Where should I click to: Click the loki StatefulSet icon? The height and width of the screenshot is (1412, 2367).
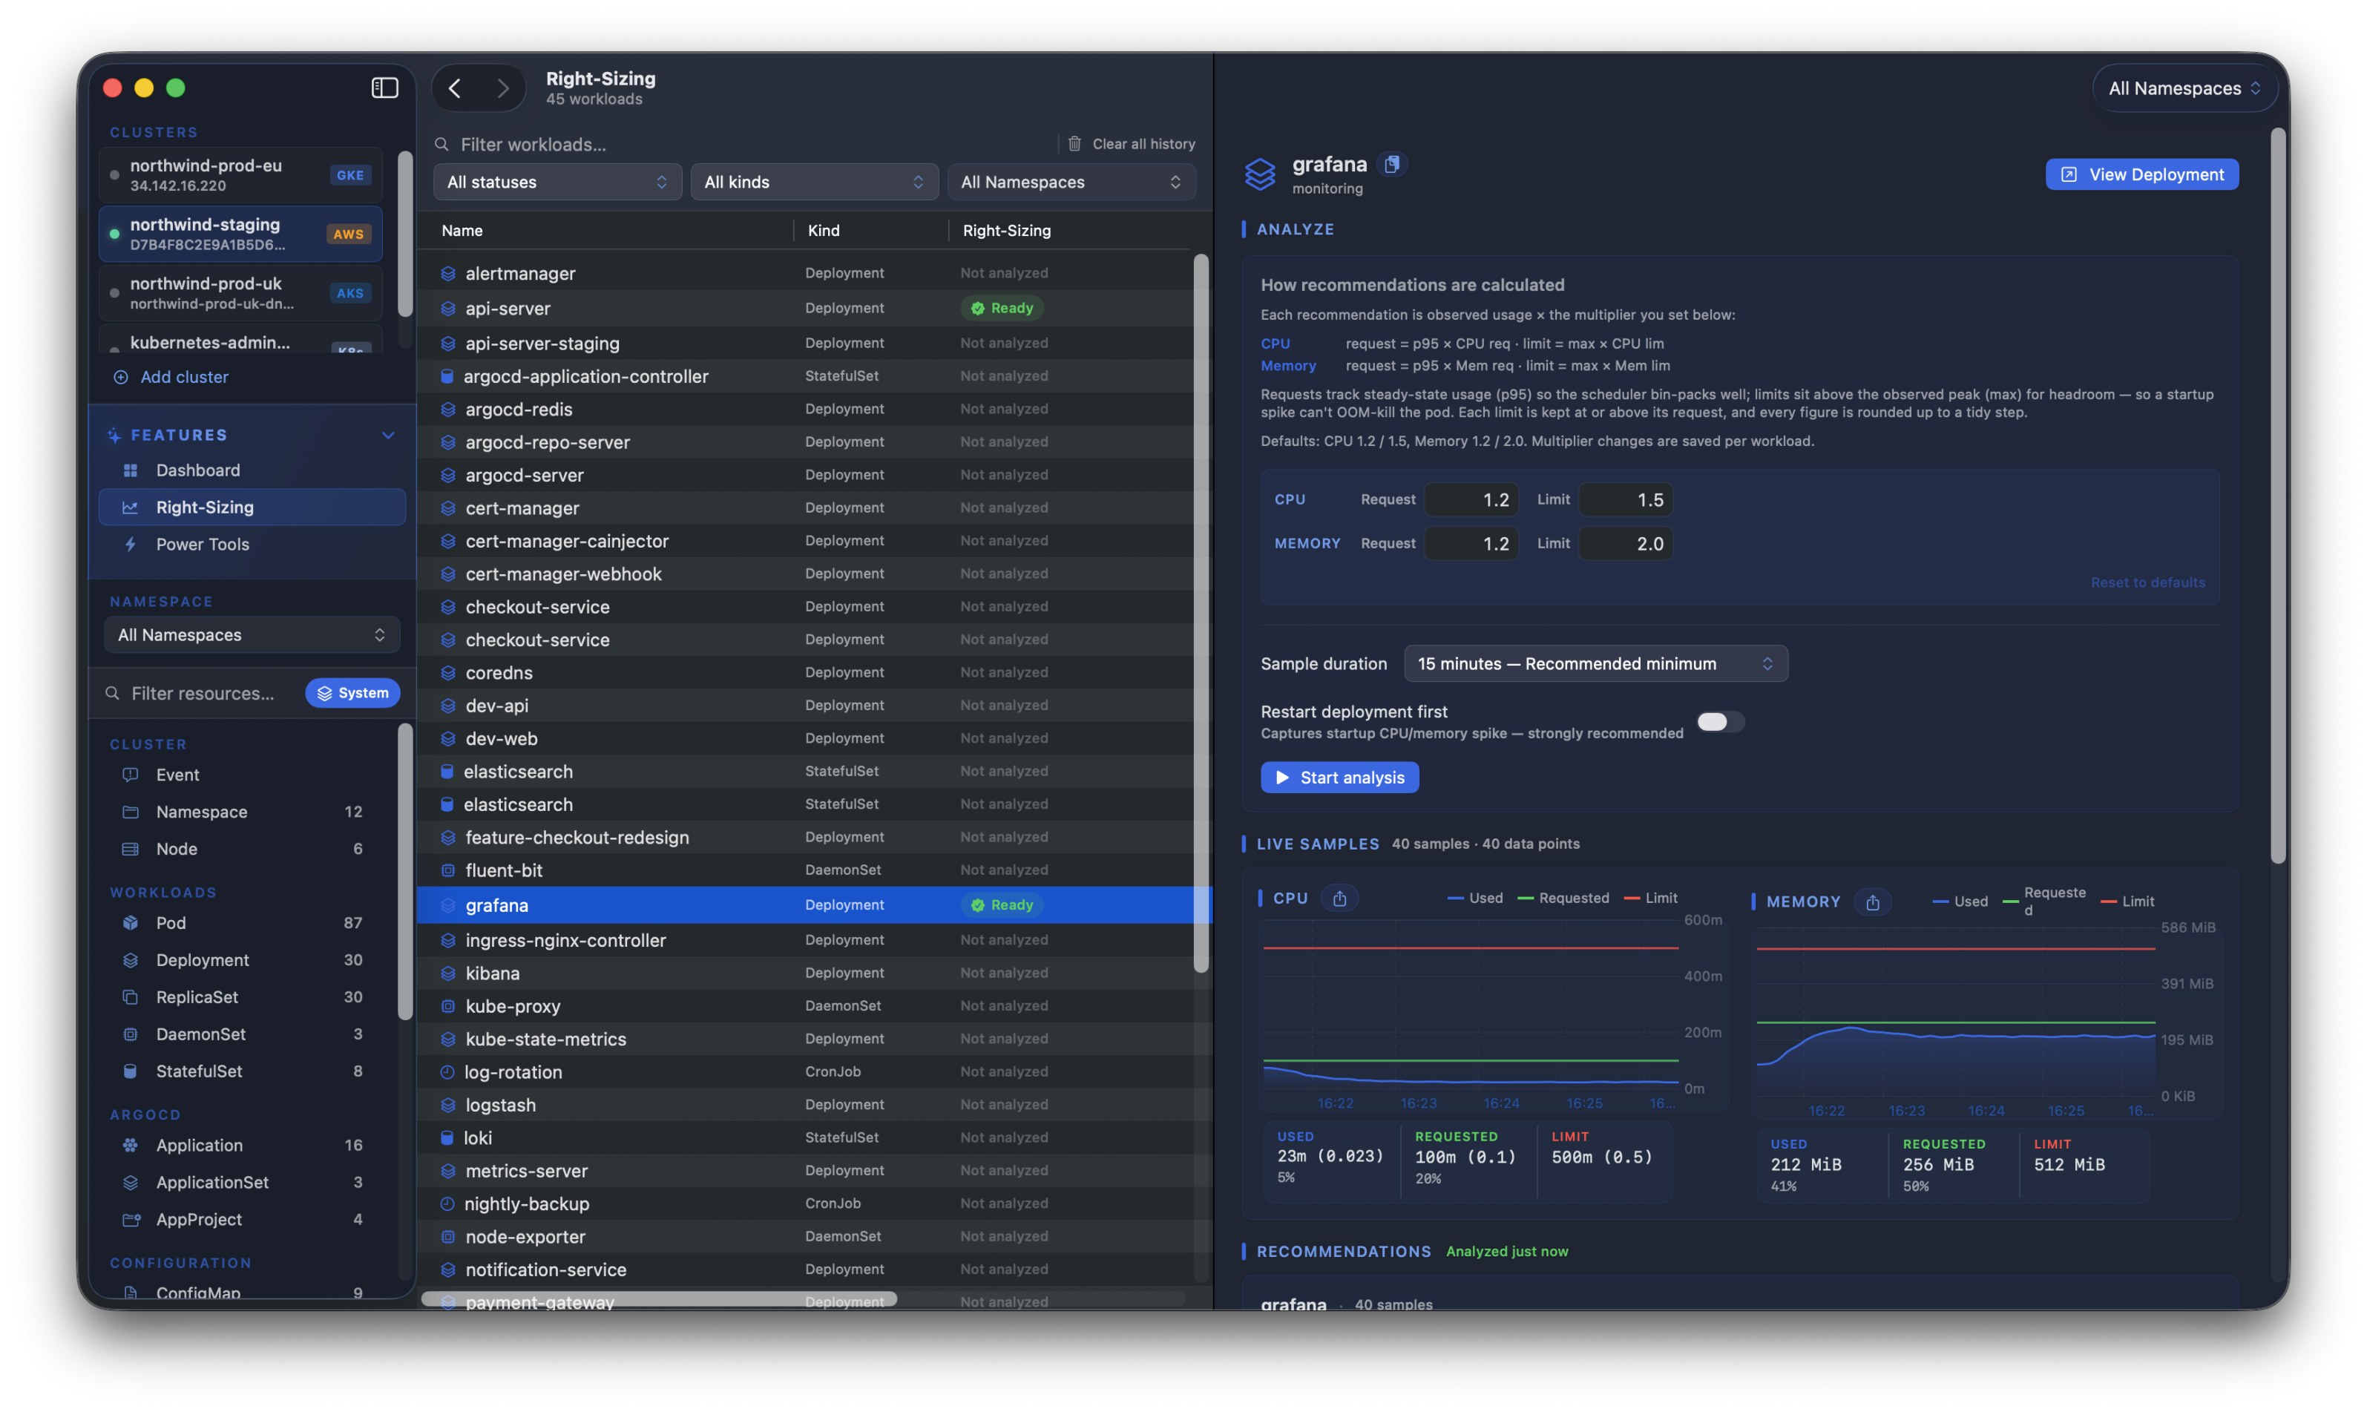coord(447,1138)
